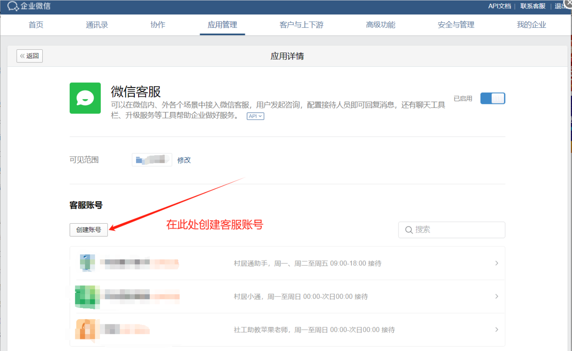Click the folder icon in 可见范围 field
572x351 pixels.
[x=139, y=160]
